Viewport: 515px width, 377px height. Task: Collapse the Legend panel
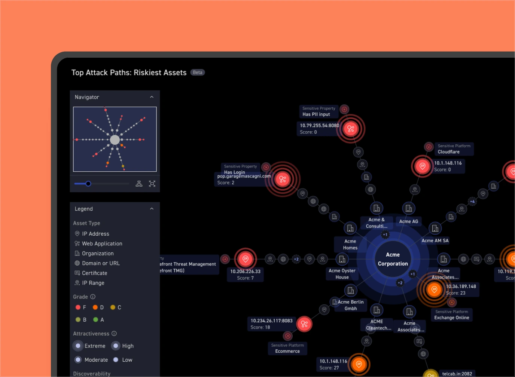[x=152, y=209]
